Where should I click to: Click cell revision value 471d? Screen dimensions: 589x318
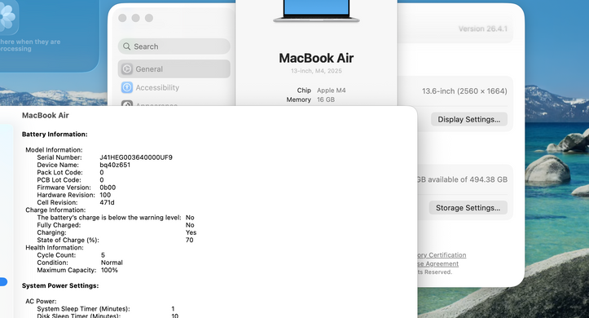(107, 202)
